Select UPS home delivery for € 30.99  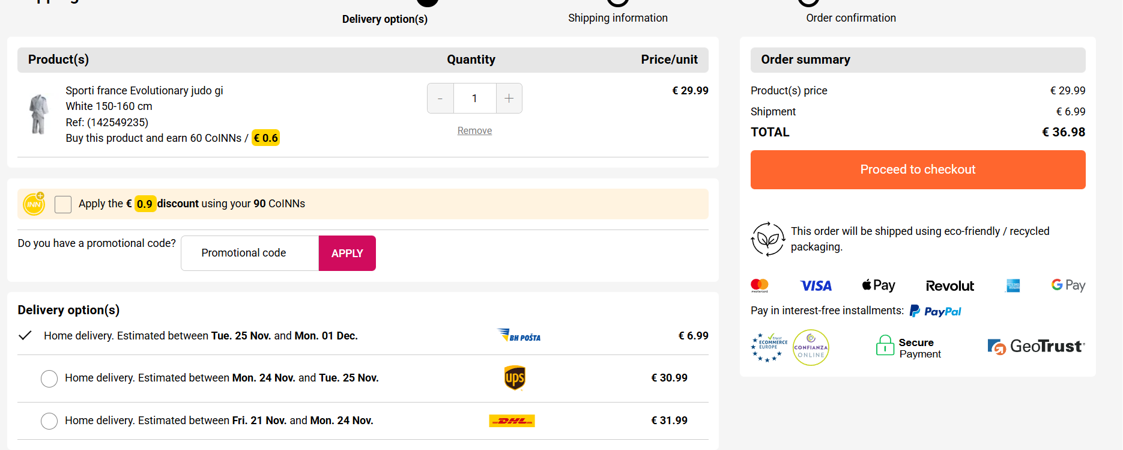pyautogui.click(x=49, y=379)
